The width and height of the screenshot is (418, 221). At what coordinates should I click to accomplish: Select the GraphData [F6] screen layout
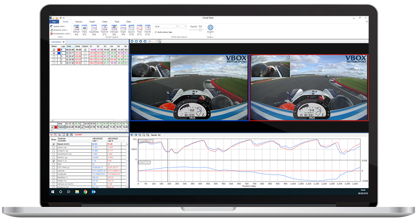pos(94,30)
